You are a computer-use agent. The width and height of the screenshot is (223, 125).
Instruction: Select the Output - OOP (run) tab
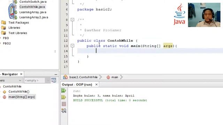pyautogui.click(x=77, y=85)
